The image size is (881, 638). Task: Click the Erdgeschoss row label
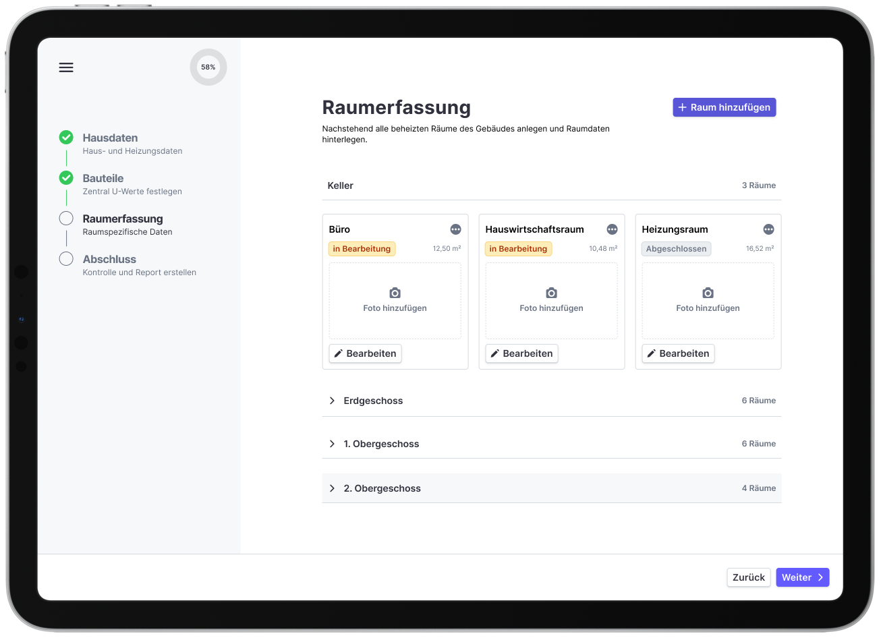[x=373, y=401]
